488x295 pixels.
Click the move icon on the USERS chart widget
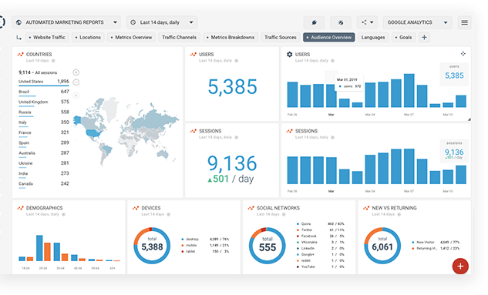[x=463, y=54]
